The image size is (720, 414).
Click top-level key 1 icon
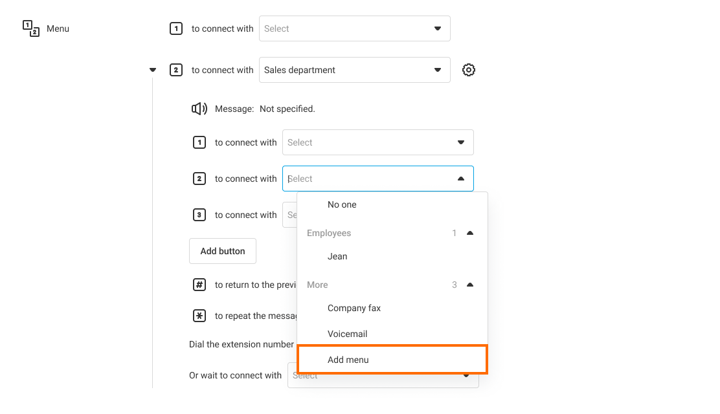tap(176, 28)
